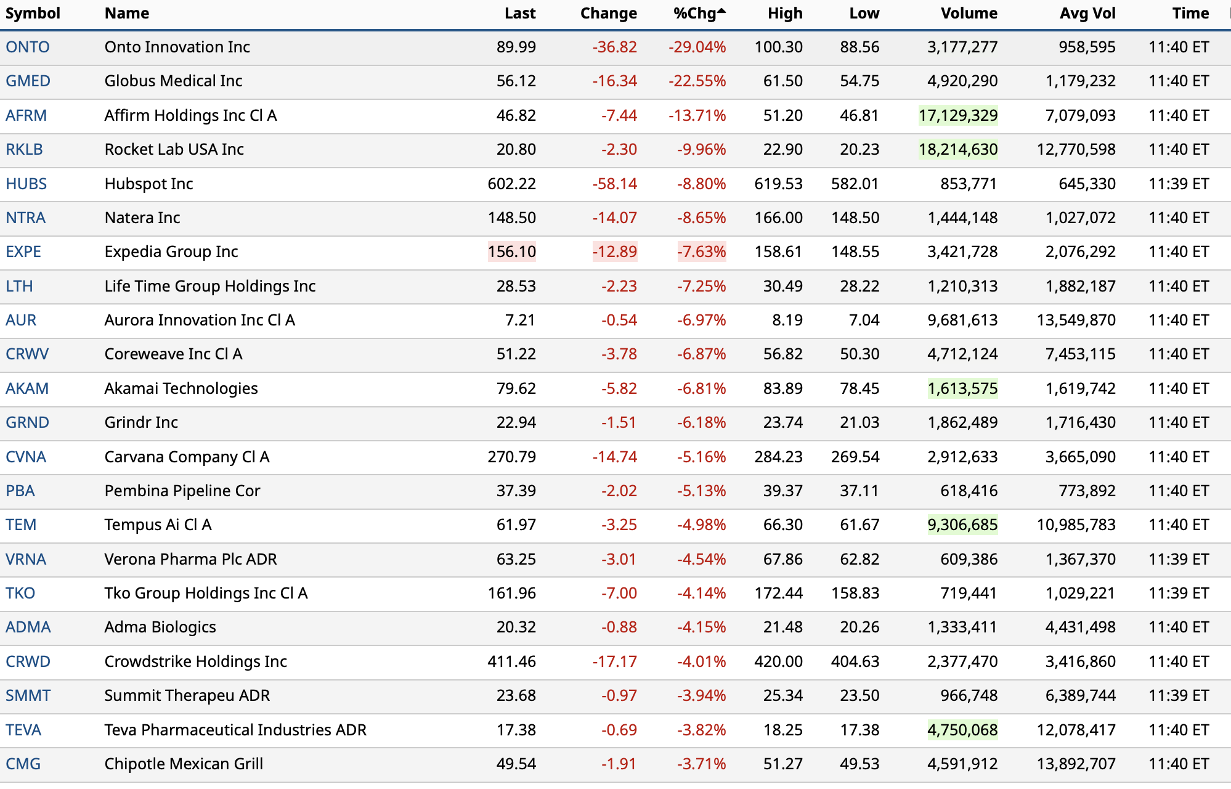Open Rocket Lab RKLB quote link
Screen dimensions: 1231x789
(24, 150)
